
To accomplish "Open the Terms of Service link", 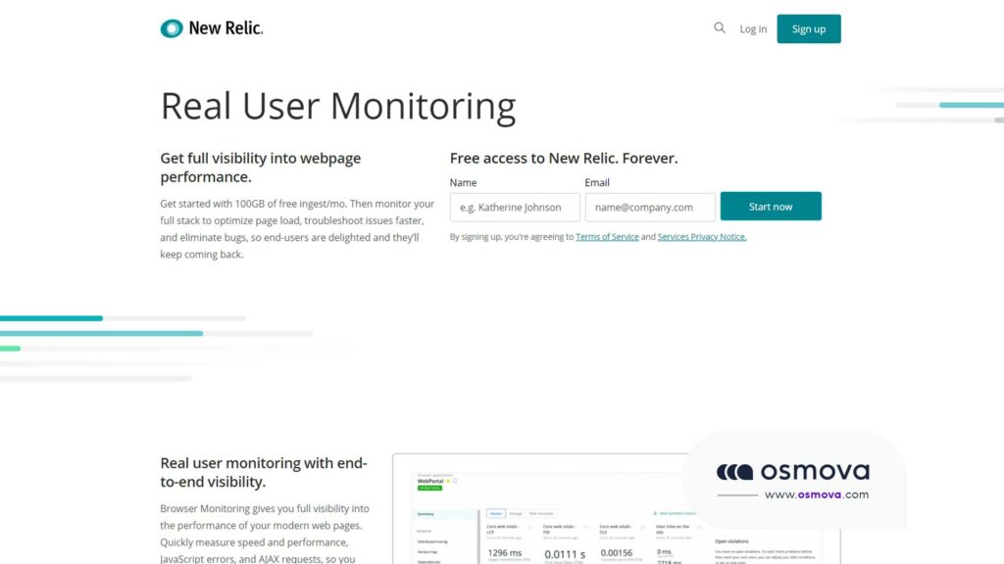I will [607, 237].
